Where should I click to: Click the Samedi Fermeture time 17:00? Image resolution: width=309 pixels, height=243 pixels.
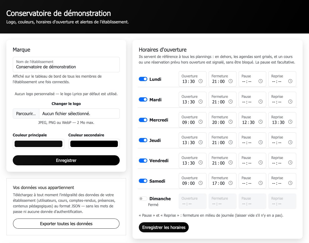point(218,183)
